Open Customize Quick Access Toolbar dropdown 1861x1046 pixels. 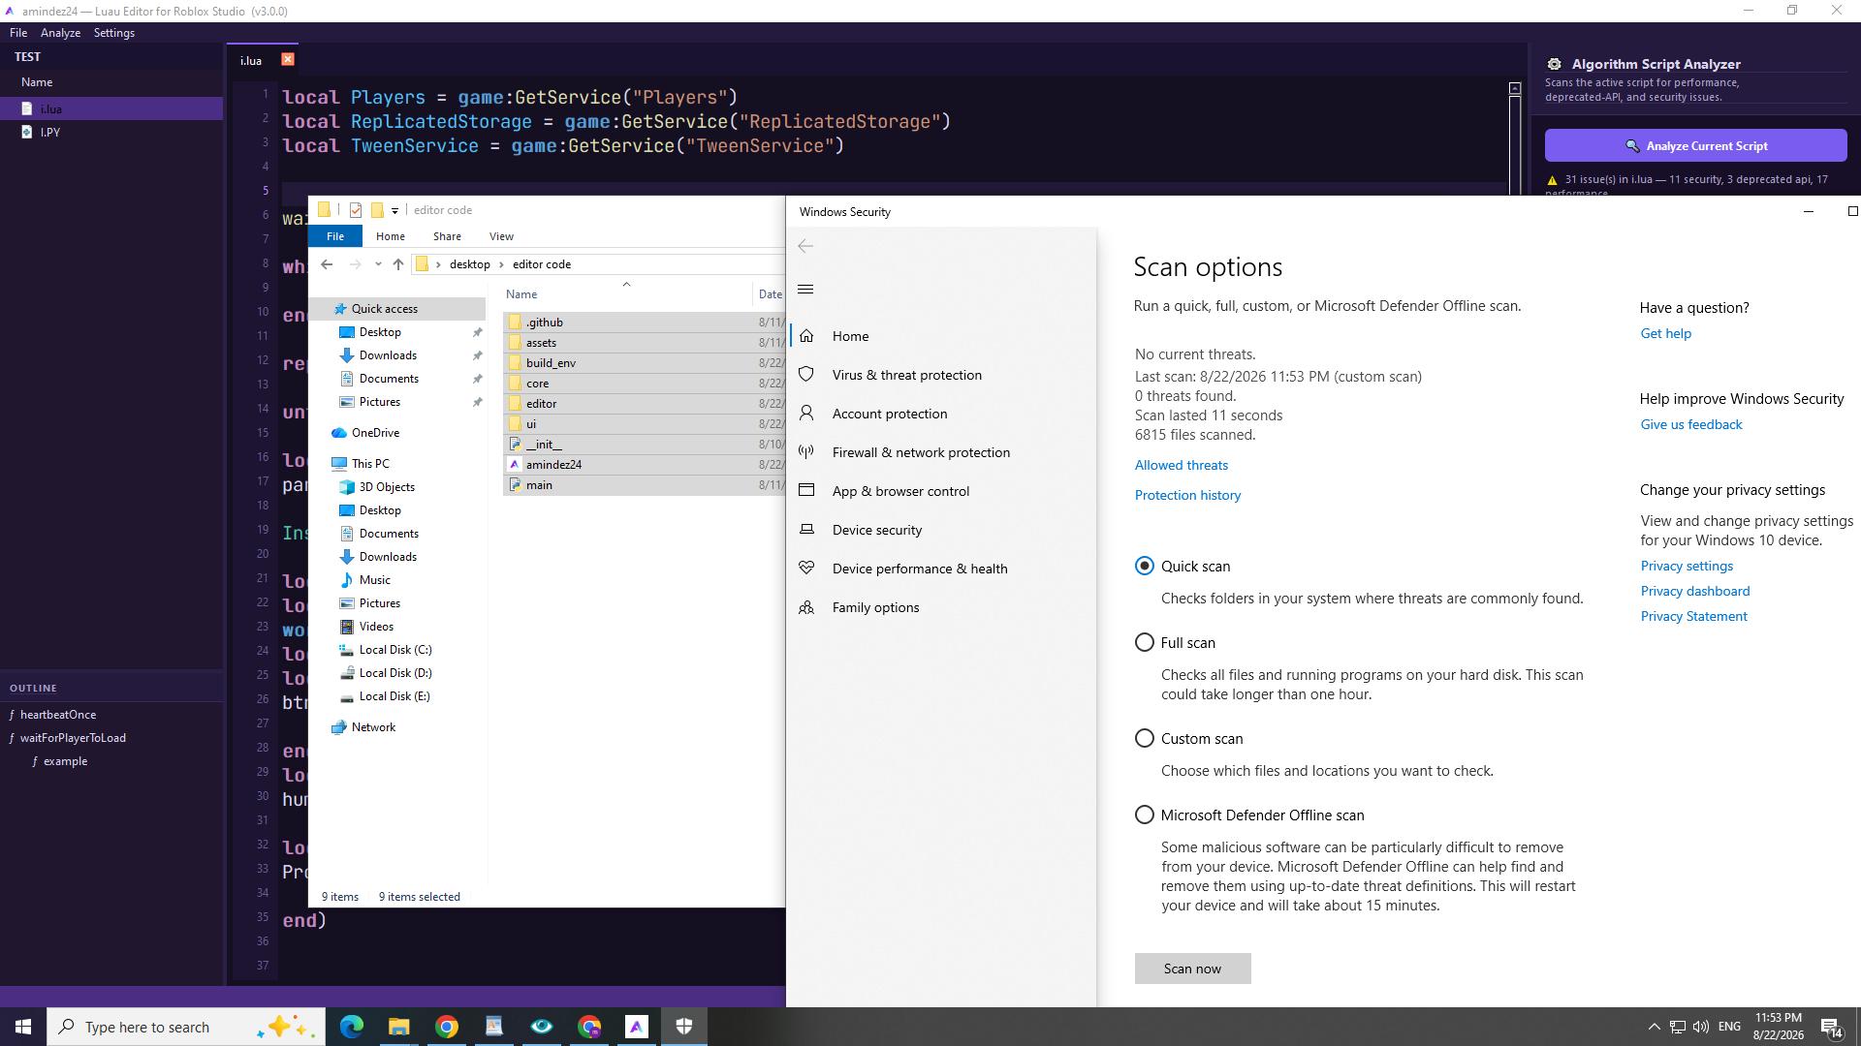point(395,211)
